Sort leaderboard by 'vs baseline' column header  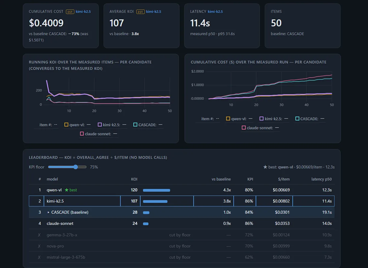[x=221, y=179]
